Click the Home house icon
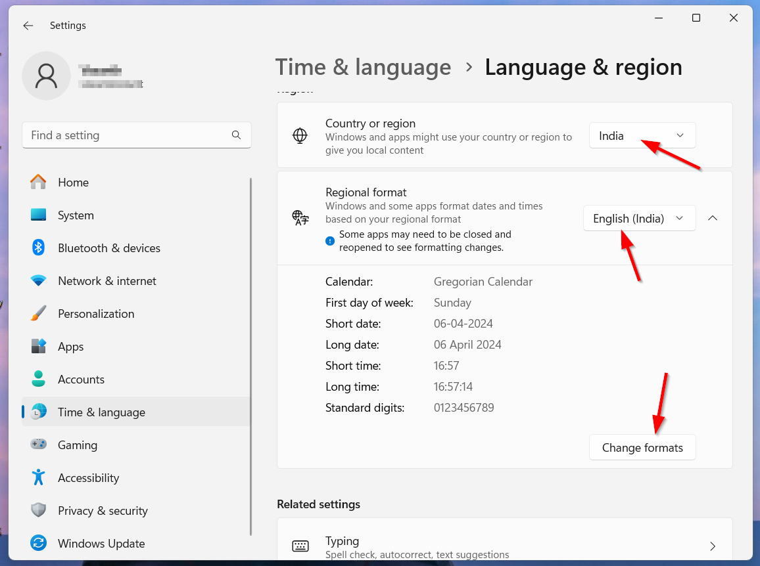The width and height of the screenshot is (760, 566). (x=38, y=182)
